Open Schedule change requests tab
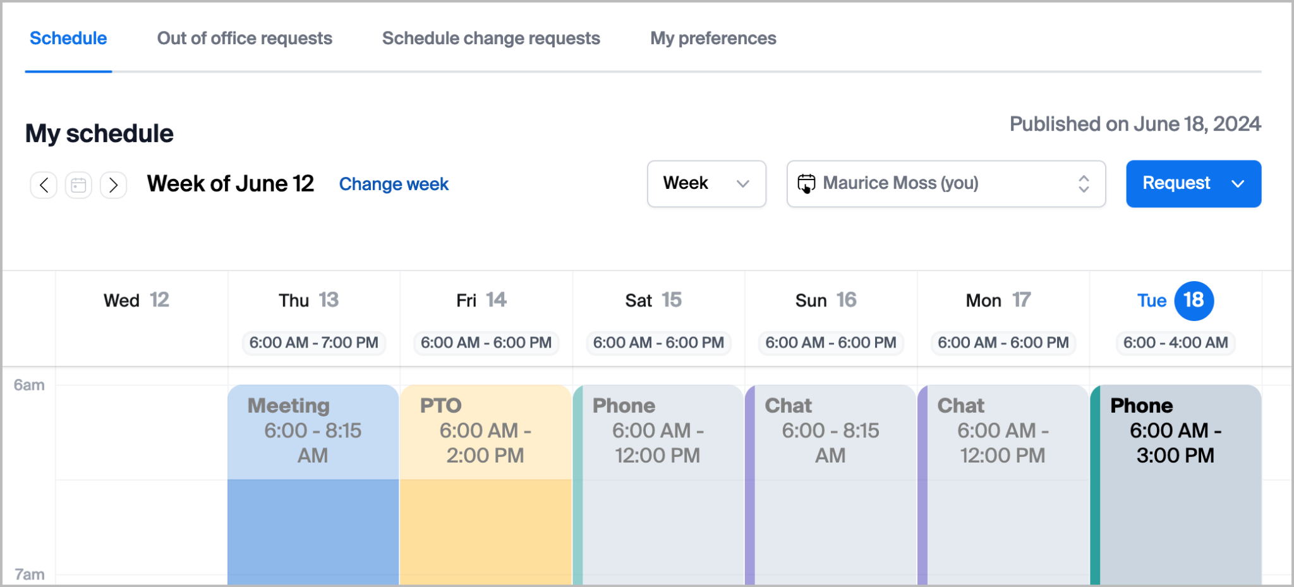The image size is (1294, 587). [x=491, y=39]
